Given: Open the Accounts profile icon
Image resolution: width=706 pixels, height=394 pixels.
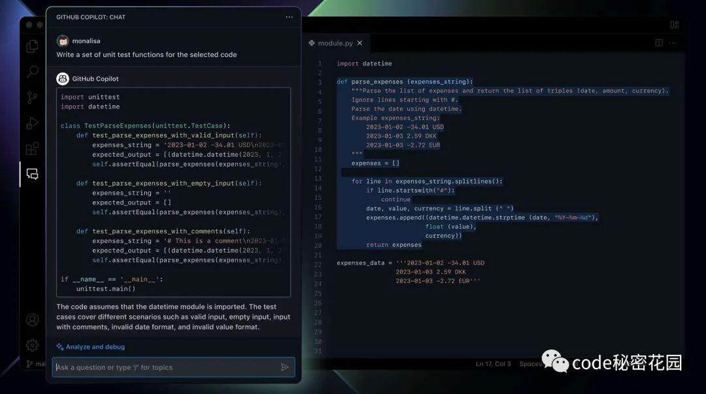Looking at the screenshot, I should pyautogui.click(x=33, y=320).
